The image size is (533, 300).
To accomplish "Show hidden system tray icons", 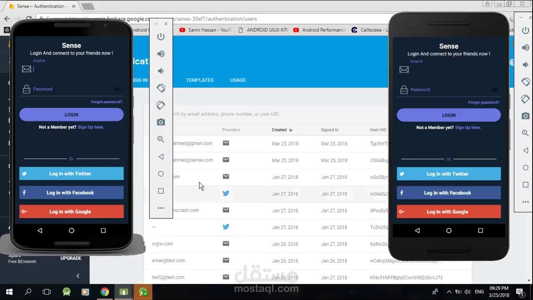I will coord(449,292).
